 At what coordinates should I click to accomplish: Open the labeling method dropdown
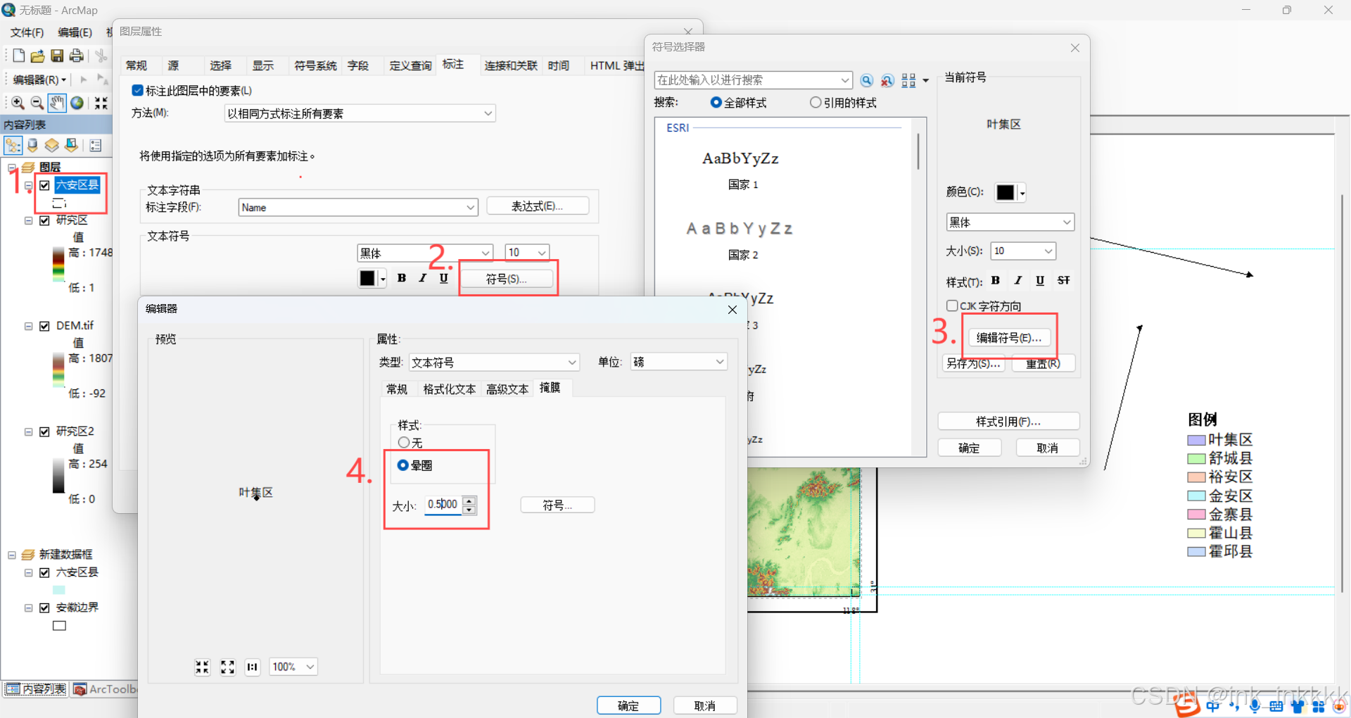[x=488, y=113]
